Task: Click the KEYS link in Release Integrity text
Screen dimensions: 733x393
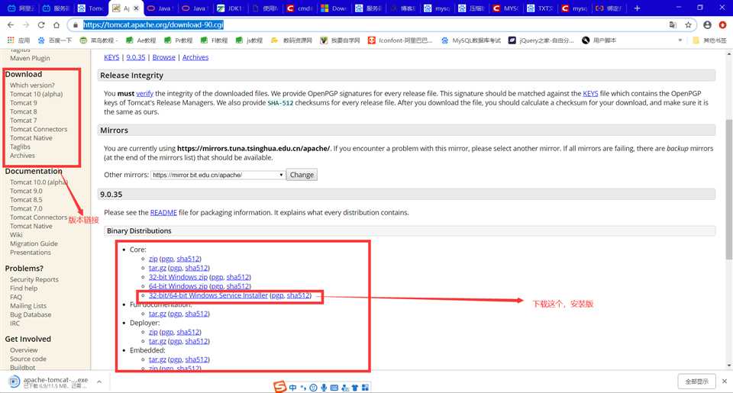Action: point(590,93)
